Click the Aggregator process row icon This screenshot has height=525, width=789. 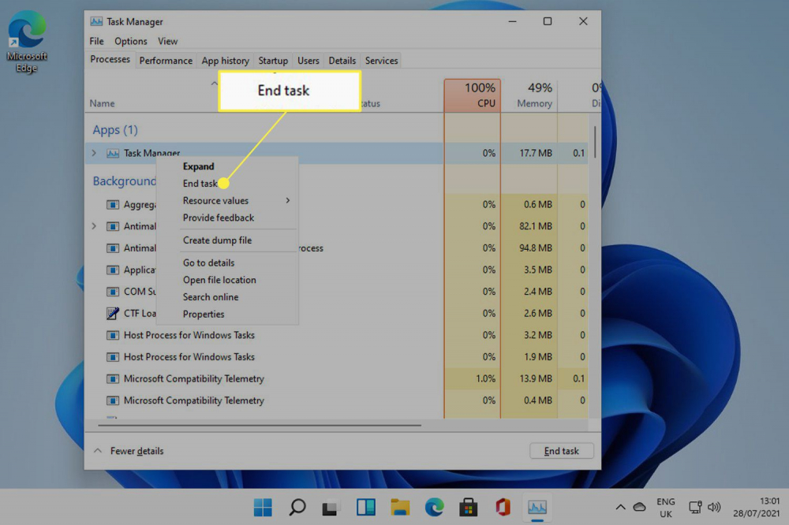coord(113,205)
